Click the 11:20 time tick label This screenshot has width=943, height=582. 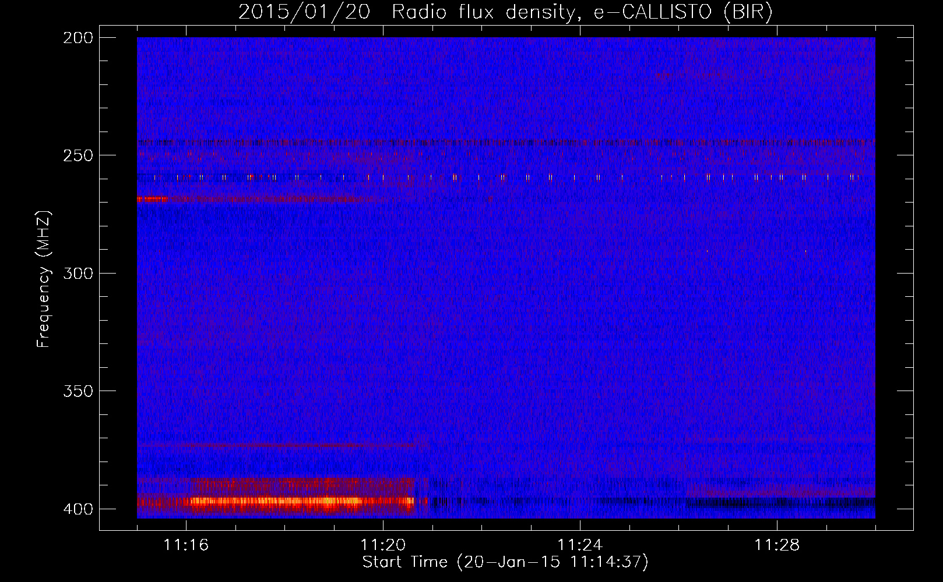(383, 545)
